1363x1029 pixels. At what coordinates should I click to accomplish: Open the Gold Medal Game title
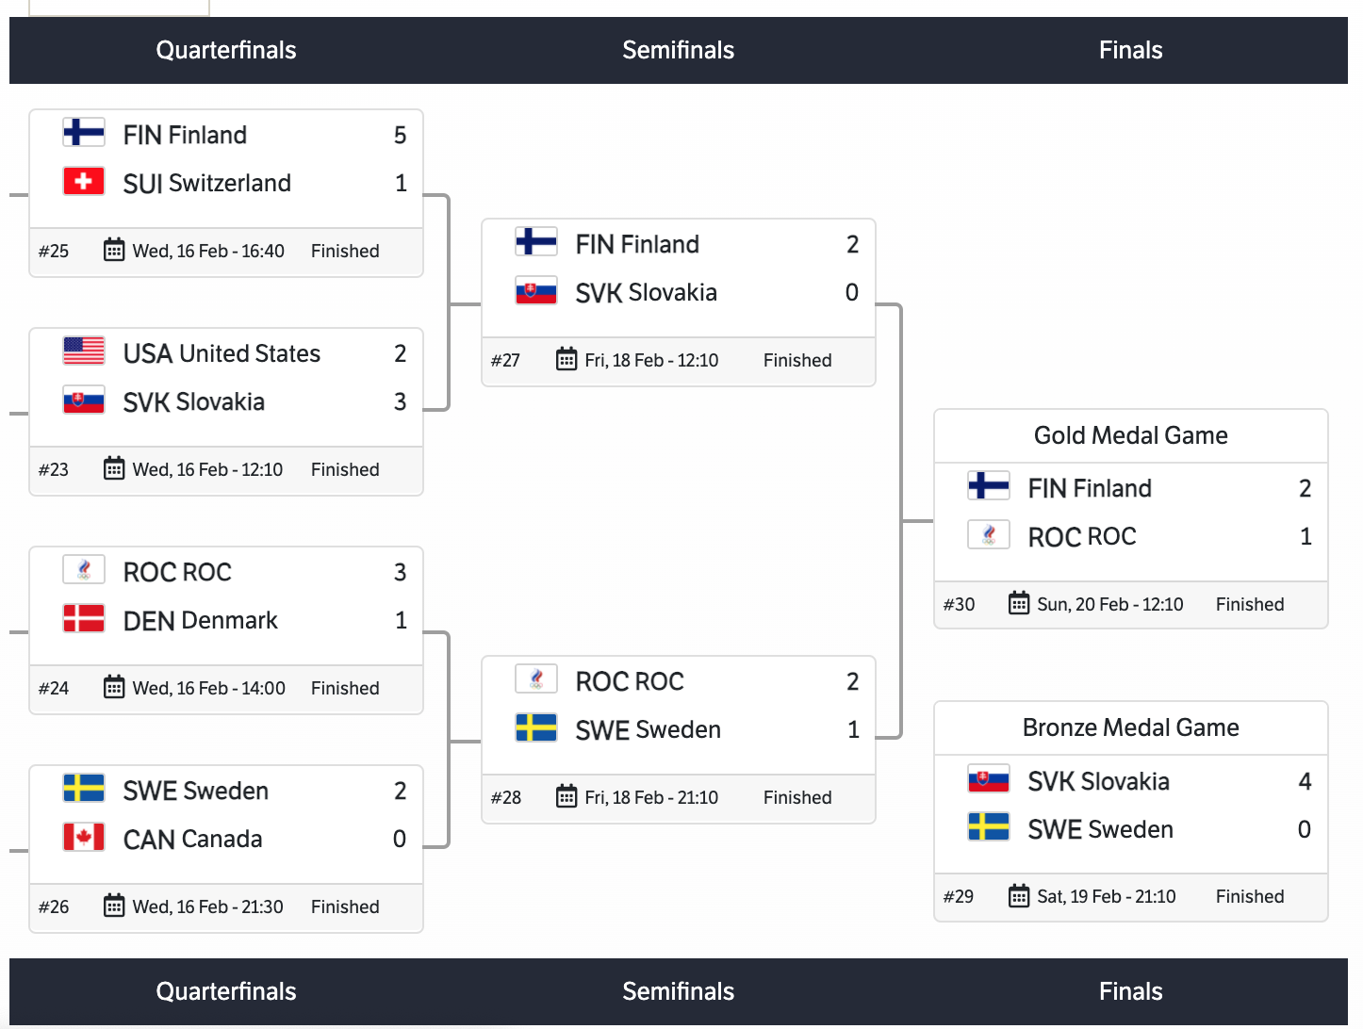tap(1130, 435)
